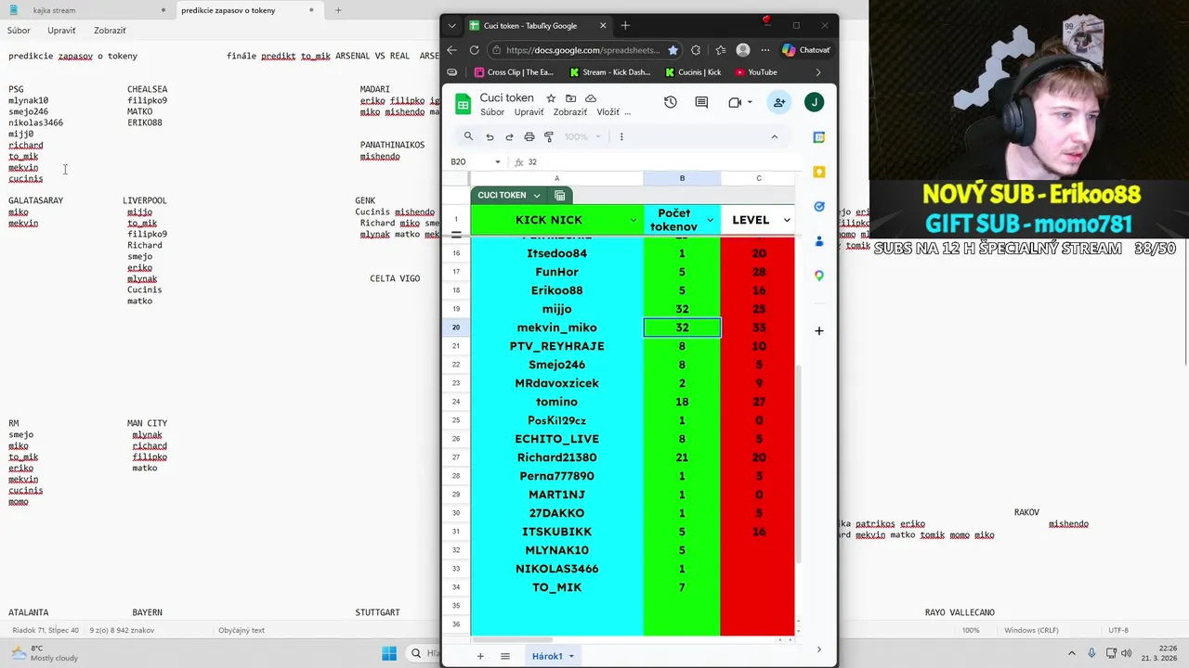Check the cloud document status icon

591,98
